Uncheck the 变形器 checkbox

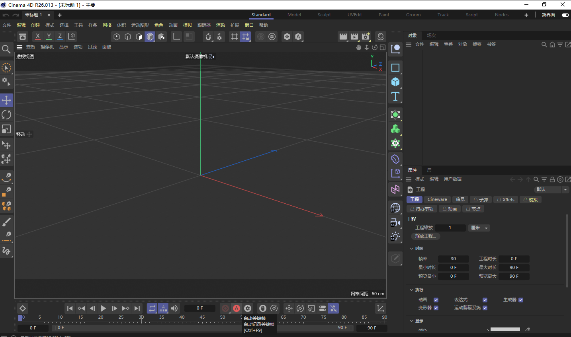(x=436, y=308)
